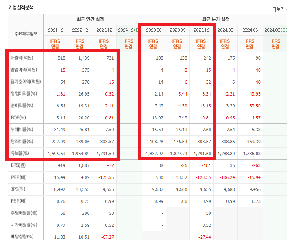Select the debt ratio value 15.54
Screen dimensions: 287x240
pos(158,130)
